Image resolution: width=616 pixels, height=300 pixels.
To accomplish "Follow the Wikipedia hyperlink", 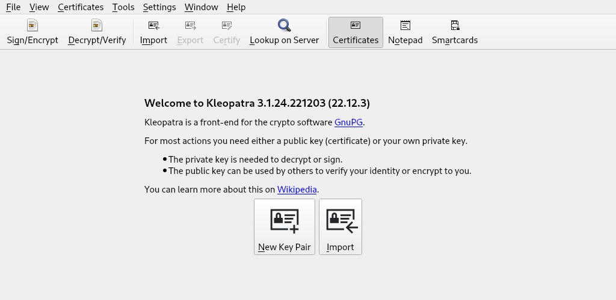I will (x=297, y=190).
